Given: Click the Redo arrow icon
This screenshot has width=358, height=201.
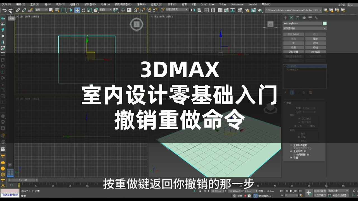Looking at the screenshot, I should point(10,10).
